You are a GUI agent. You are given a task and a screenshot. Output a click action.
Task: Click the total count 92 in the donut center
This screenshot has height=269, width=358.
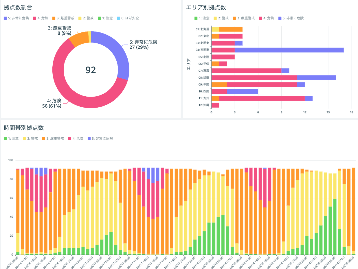coord(91,70)
